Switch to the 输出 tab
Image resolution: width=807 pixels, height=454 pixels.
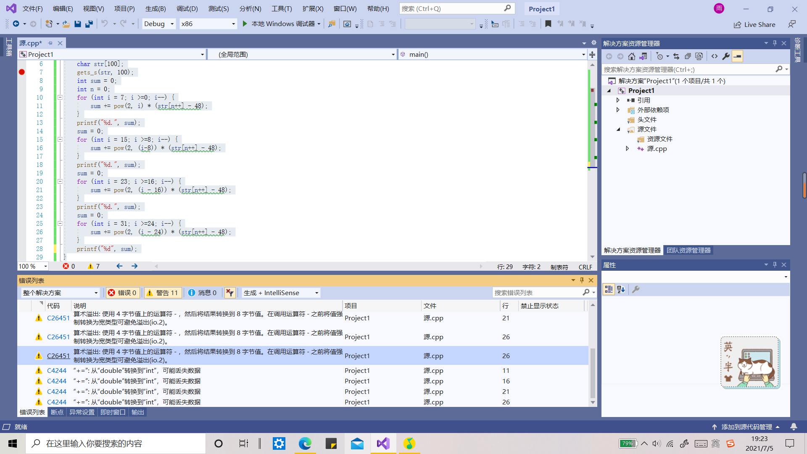(x=137, y=412)
